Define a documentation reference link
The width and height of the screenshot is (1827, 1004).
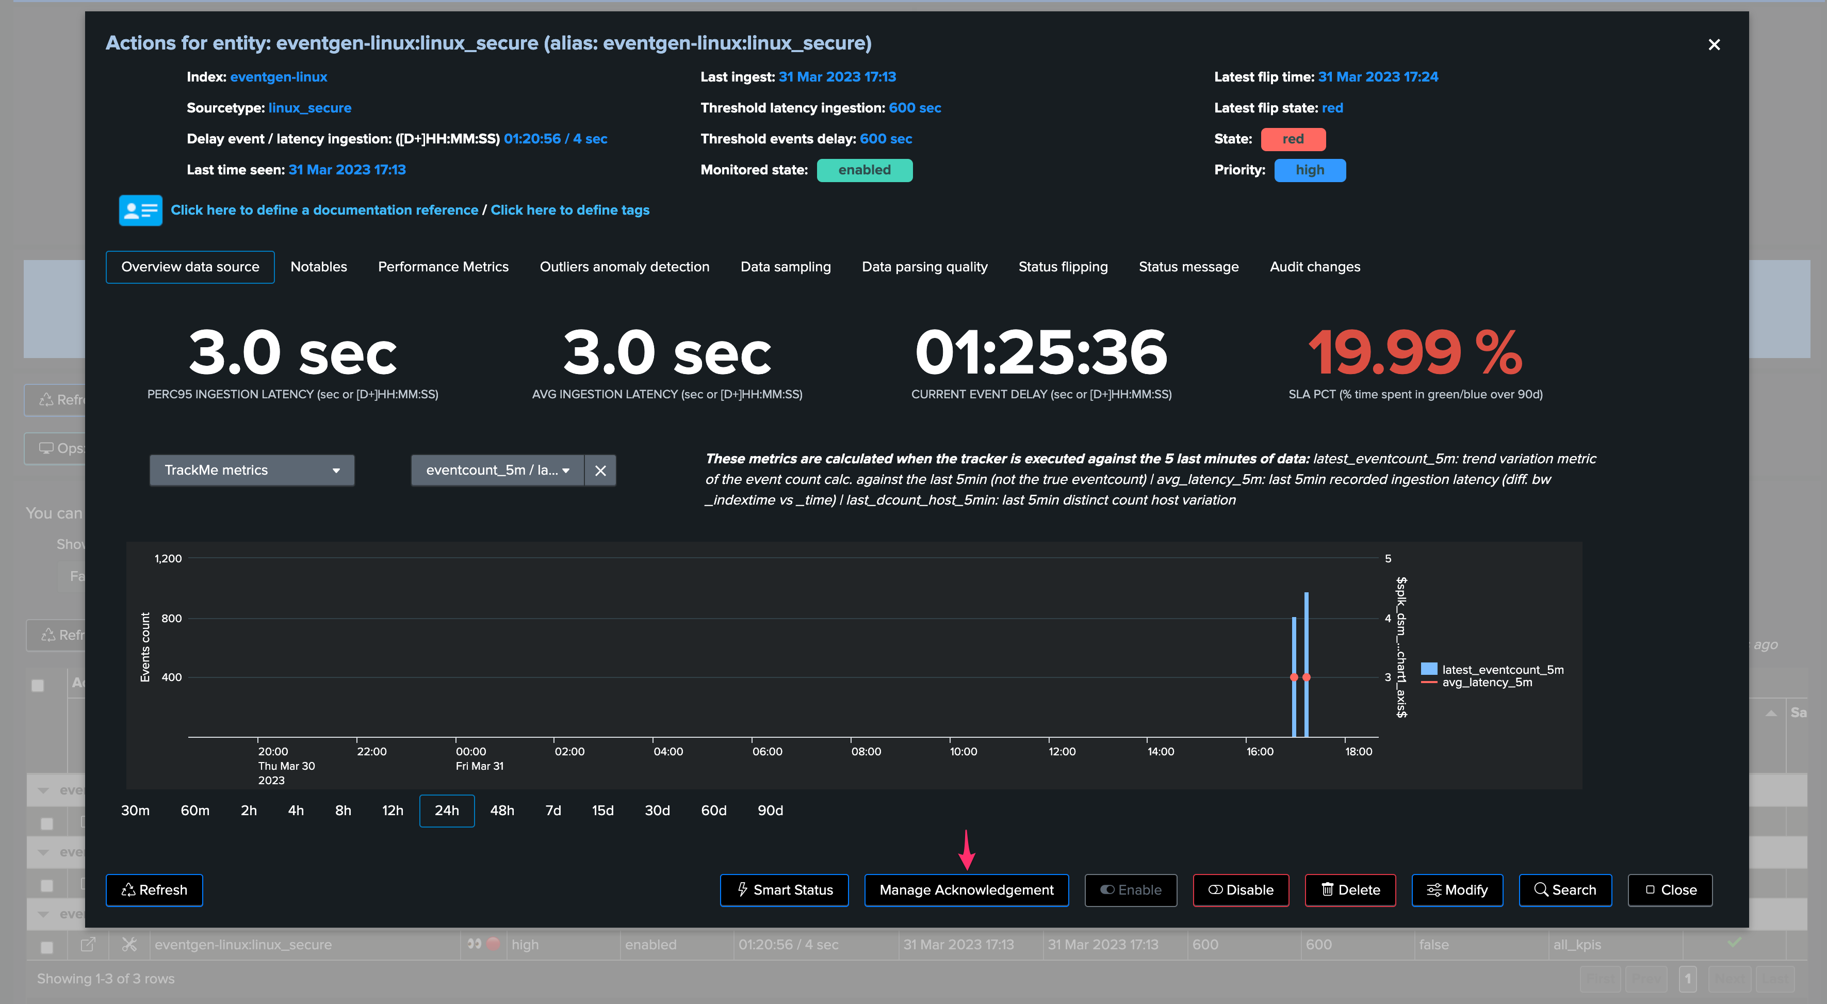[324, 210]
